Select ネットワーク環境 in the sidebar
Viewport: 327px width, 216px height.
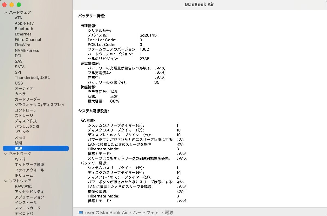click(29, 164)
